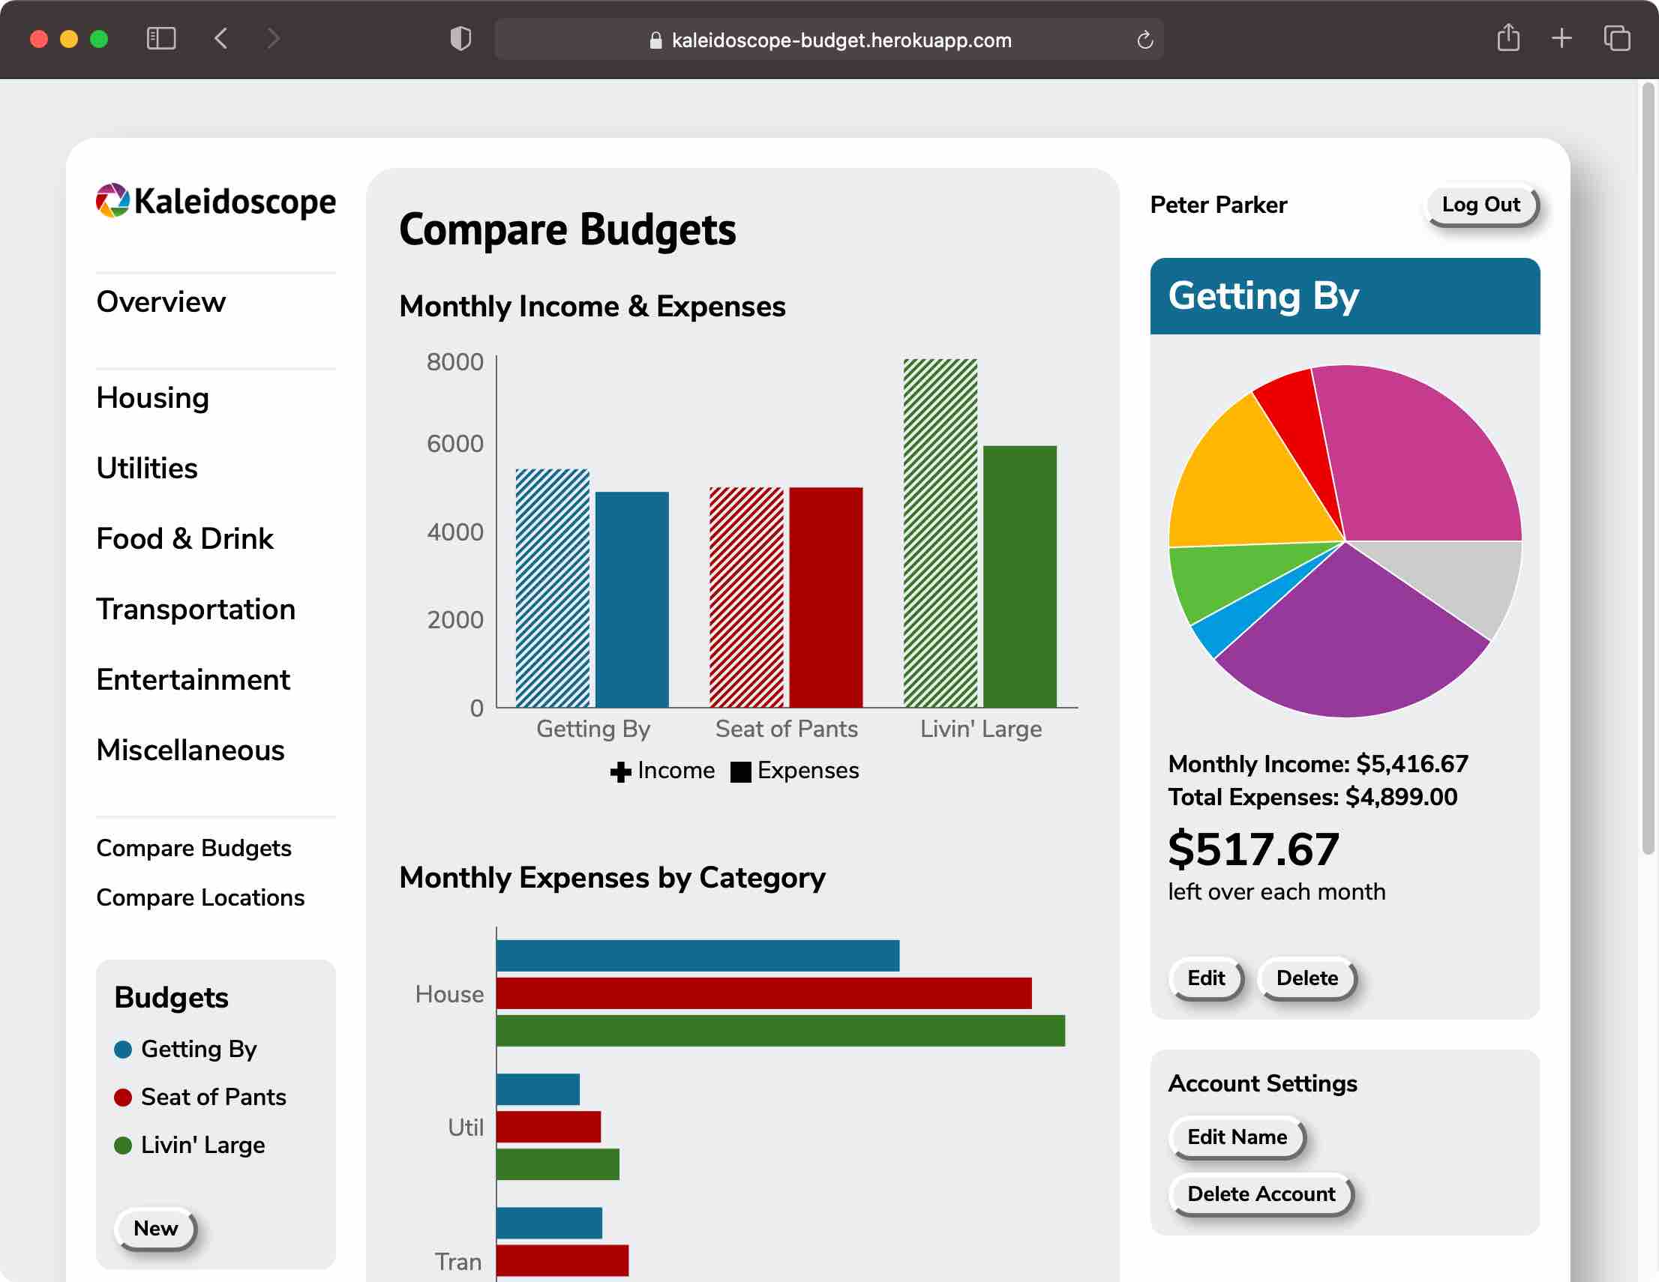
Task: Show the tab overview icon
Action: click(x=1616, y=39)
